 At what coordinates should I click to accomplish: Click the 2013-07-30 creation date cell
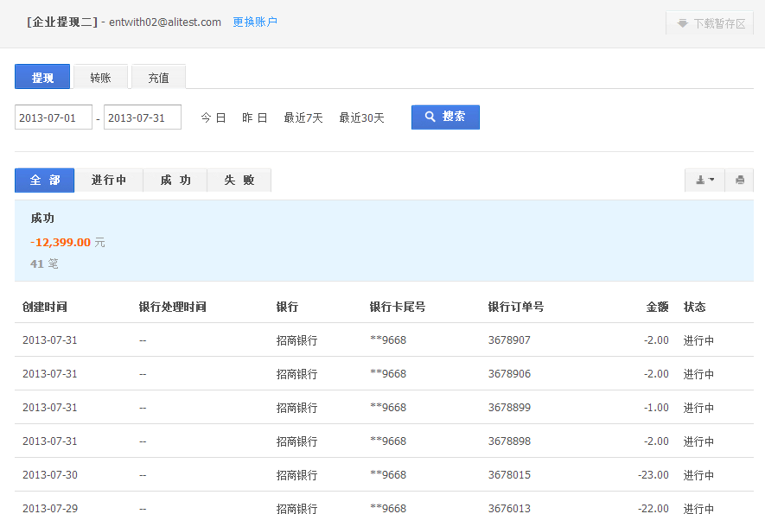[50, 474]
